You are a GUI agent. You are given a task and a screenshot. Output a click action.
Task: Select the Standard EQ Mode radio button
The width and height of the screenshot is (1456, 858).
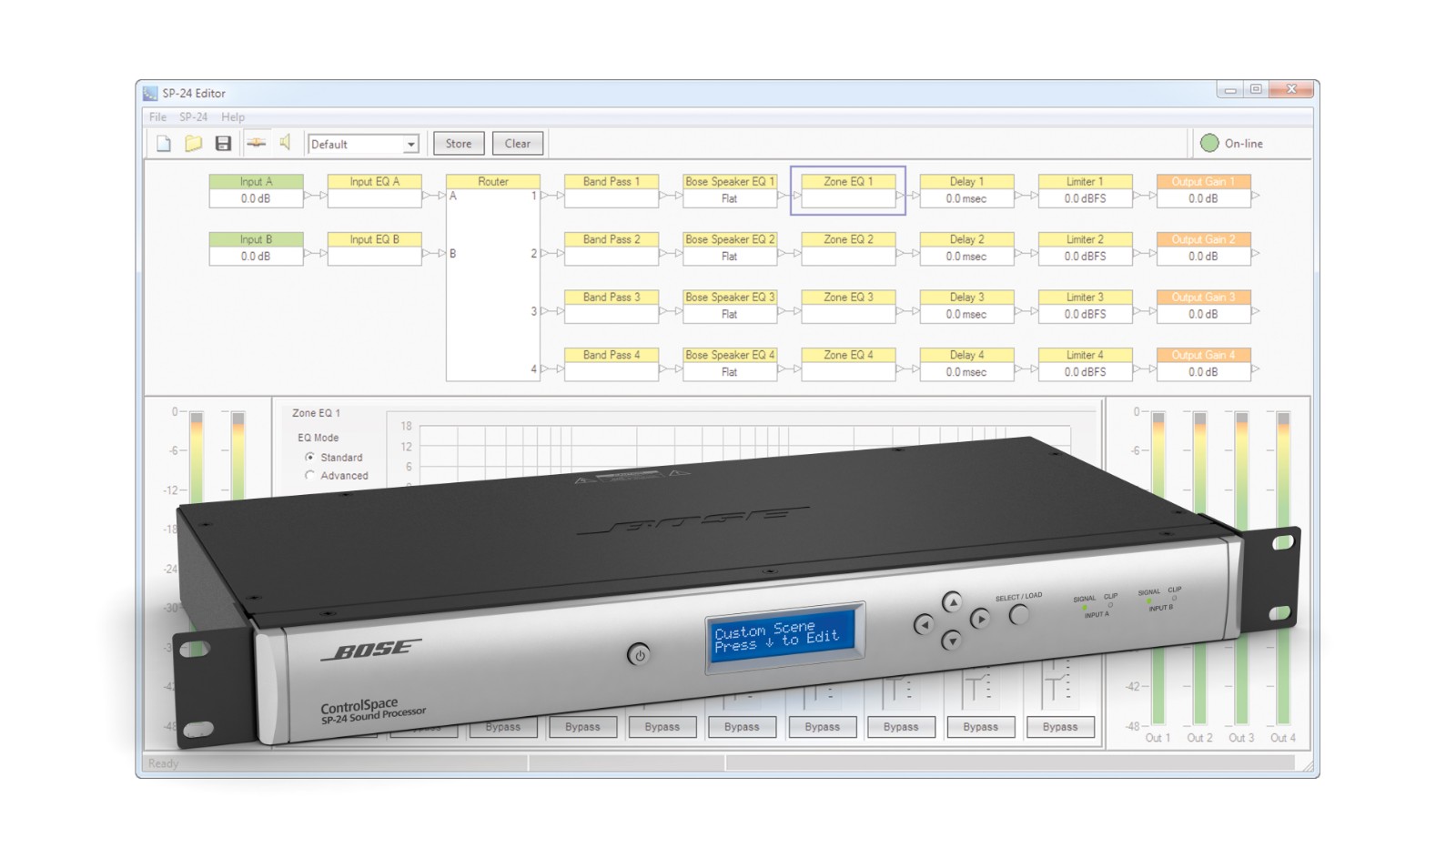click(311, 458)
